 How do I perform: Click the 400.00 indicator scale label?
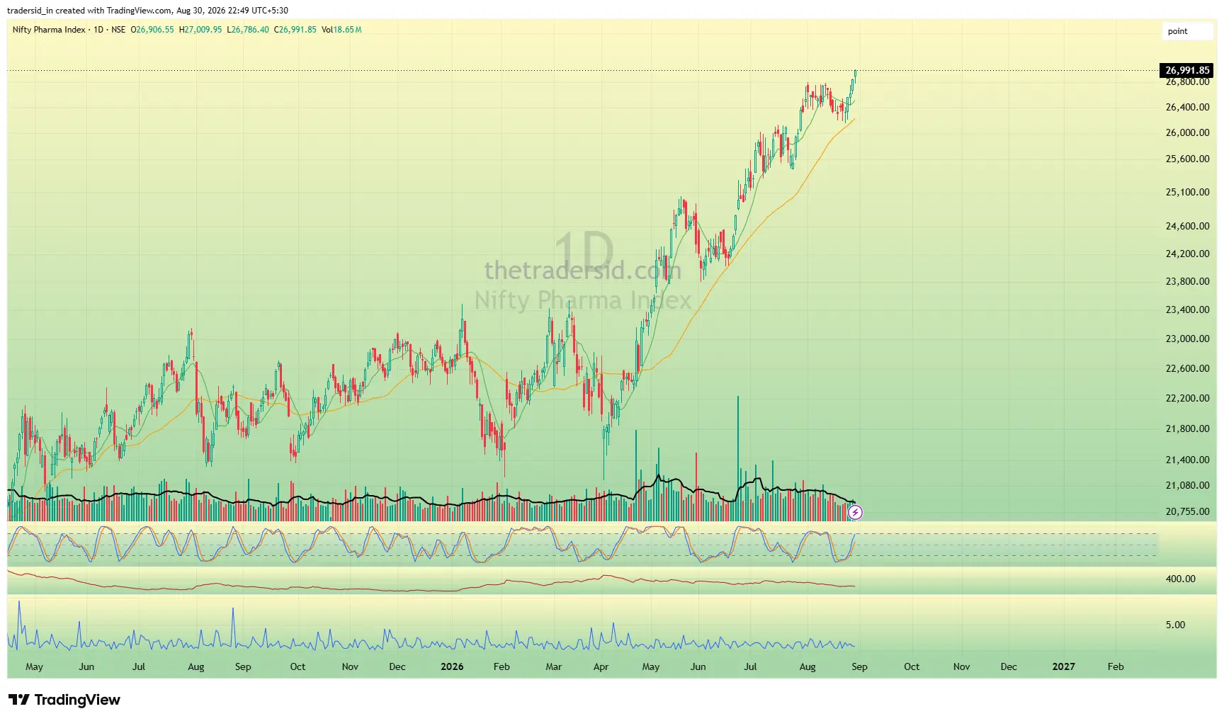[x=1180, y=579]
